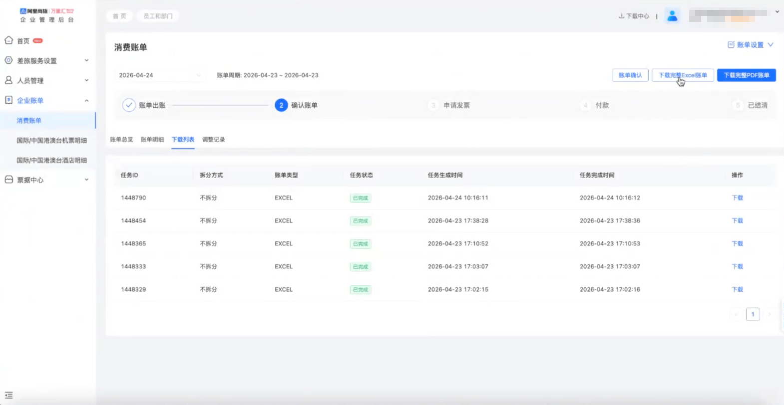Click the home icon in sidebar

8,40
